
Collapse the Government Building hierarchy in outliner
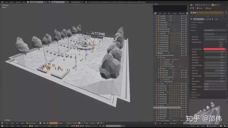pyautogui.click(x=156, y=55)
